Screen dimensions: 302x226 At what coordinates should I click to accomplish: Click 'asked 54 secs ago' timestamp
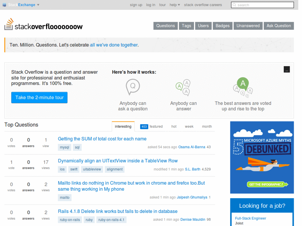tap(162, 147)
